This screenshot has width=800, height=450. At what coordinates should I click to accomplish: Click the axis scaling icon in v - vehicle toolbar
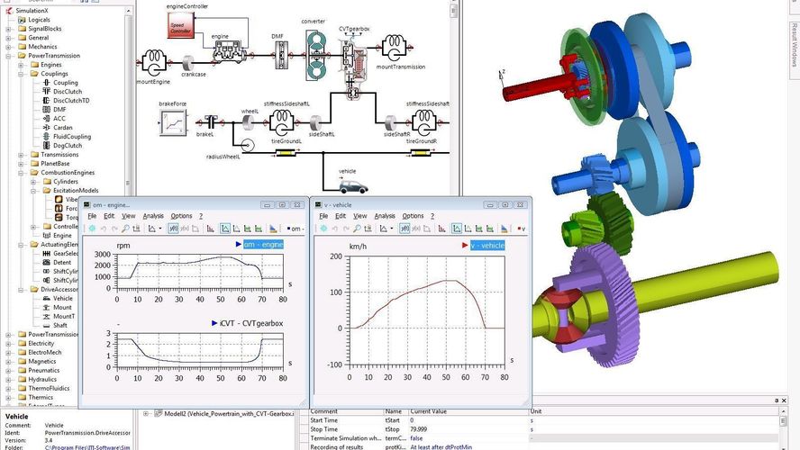pyautogui.click(x=368, y=229)
